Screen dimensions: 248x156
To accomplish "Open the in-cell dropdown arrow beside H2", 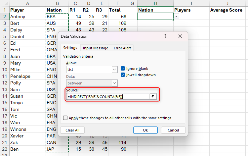I will pyautogui.click(x=177, y=17).
